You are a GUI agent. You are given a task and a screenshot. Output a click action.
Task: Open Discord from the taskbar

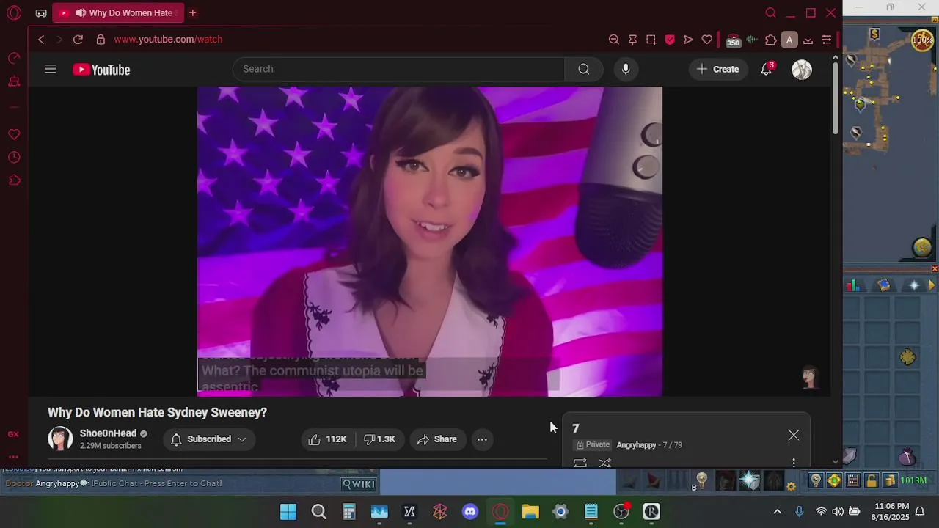pos(470,512)
